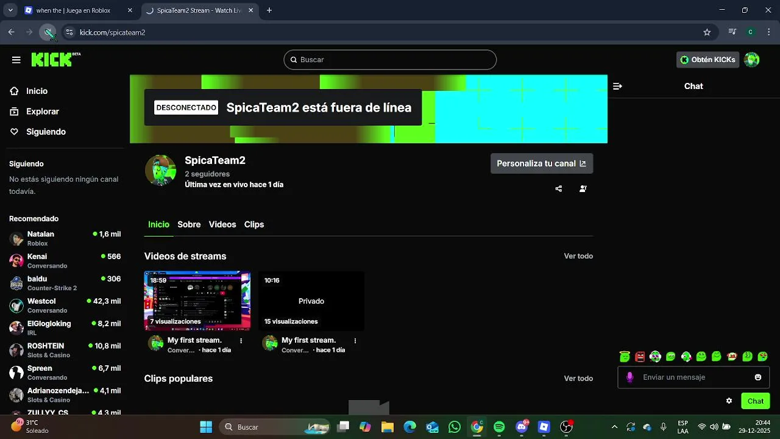Open recommended channel Natalan
Viewport: 780px width, 439px height.
point(65,238)
